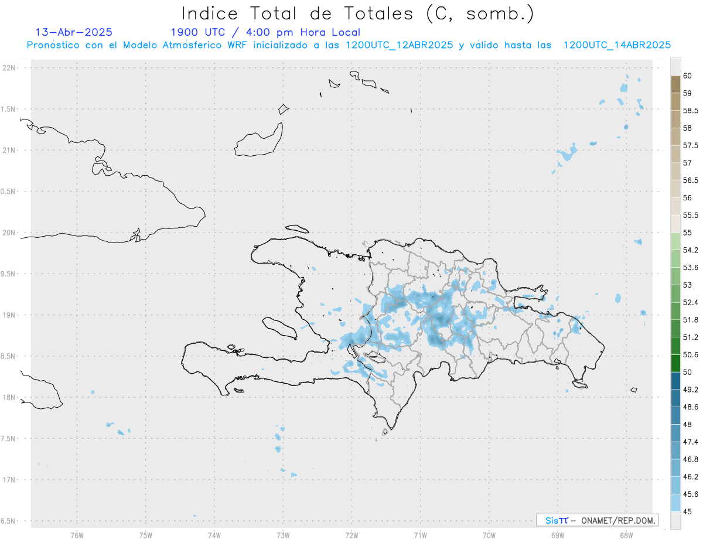
Task: Click the "9.5N" latitude label
Action: pyautogui.click(x=9, y=274)
